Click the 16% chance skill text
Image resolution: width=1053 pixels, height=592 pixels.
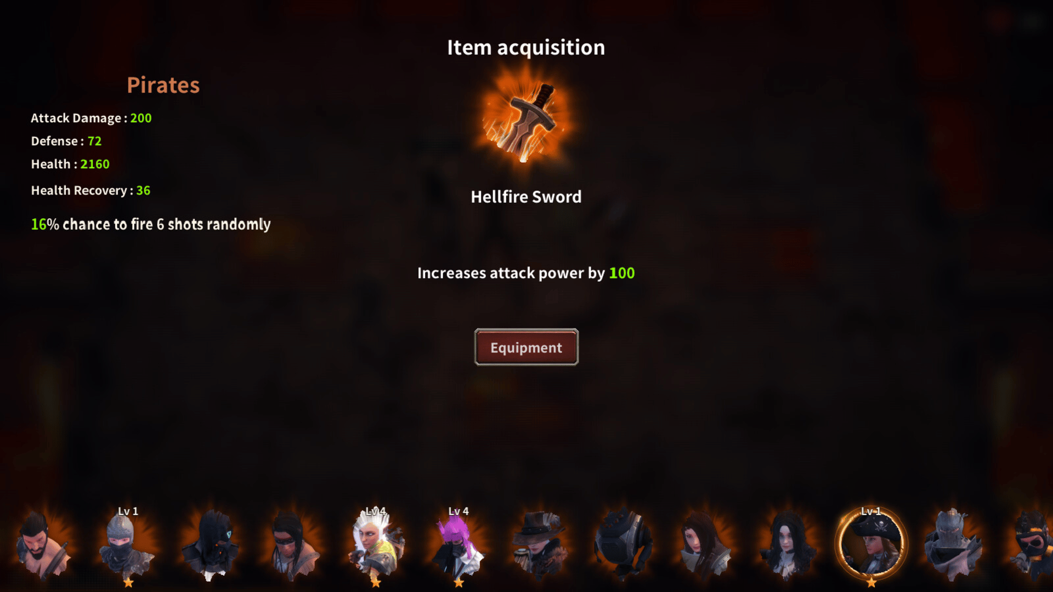[x=151, y=224]
